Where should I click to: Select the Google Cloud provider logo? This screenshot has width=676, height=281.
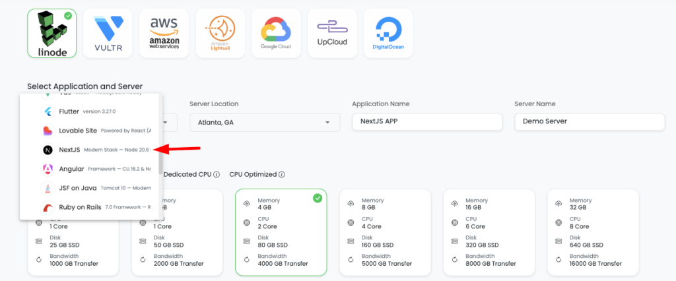pyautogui.click(x=277, y=33)
